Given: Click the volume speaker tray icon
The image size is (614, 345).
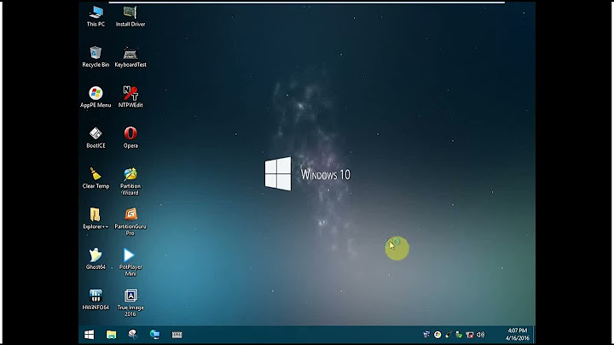Looking at the screenshot, I should pyautogui.click(x=481, y=335).
